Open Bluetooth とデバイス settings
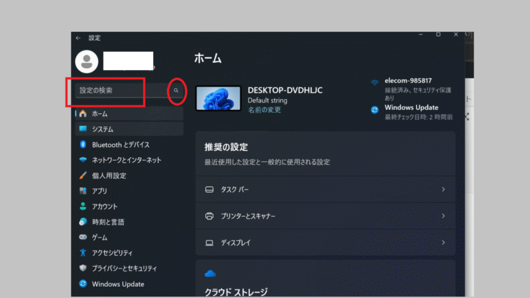Screen dimensions: 530x298 [129, 144]
